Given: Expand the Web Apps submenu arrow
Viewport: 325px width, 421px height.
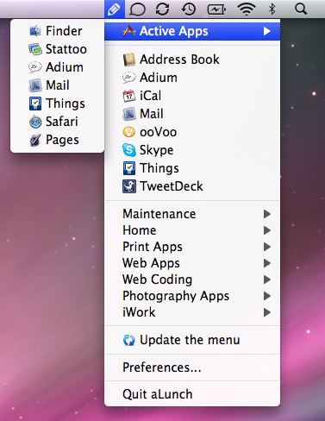Looking at the screenshot, I should click(267, 263).
